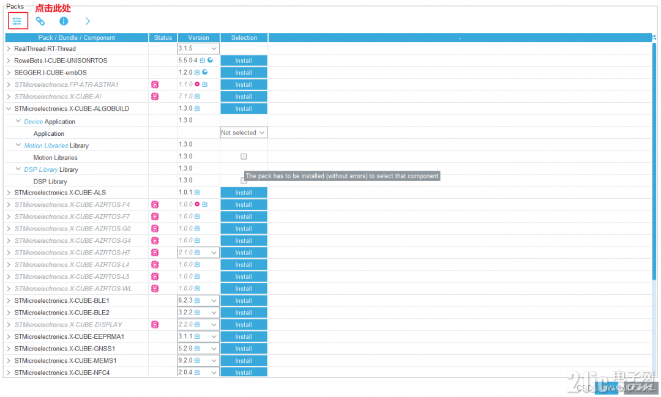Click download icon beside X-CUBE-AZRTOS-G0 version

[197, 228]
